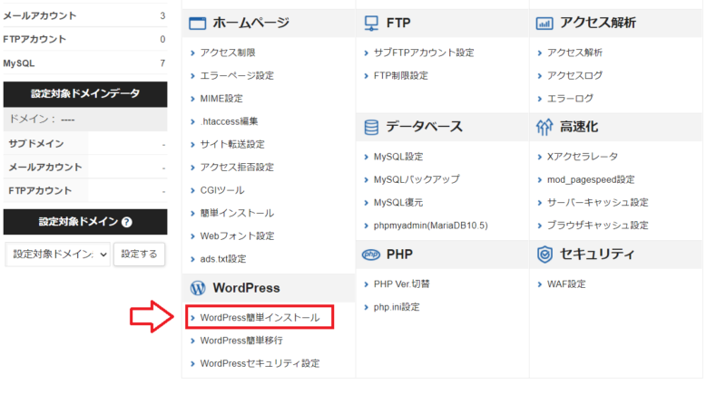This screenshot has height=394, width=726.
Task: Open mod_pagespeed設定
Action: tap(591, 179)
